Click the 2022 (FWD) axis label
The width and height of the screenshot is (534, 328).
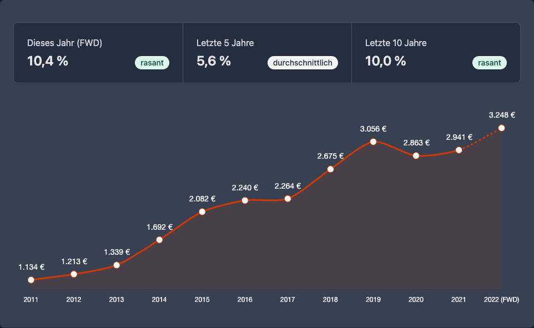[x=501, y=300]
